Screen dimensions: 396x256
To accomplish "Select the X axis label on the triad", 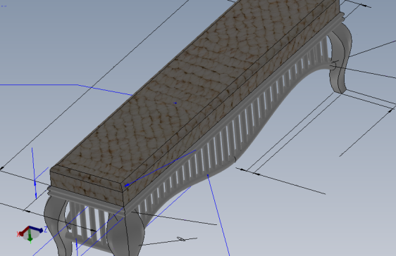I will pos(18,234).
